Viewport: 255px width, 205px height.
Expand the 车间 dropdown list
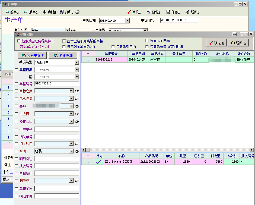71,151
